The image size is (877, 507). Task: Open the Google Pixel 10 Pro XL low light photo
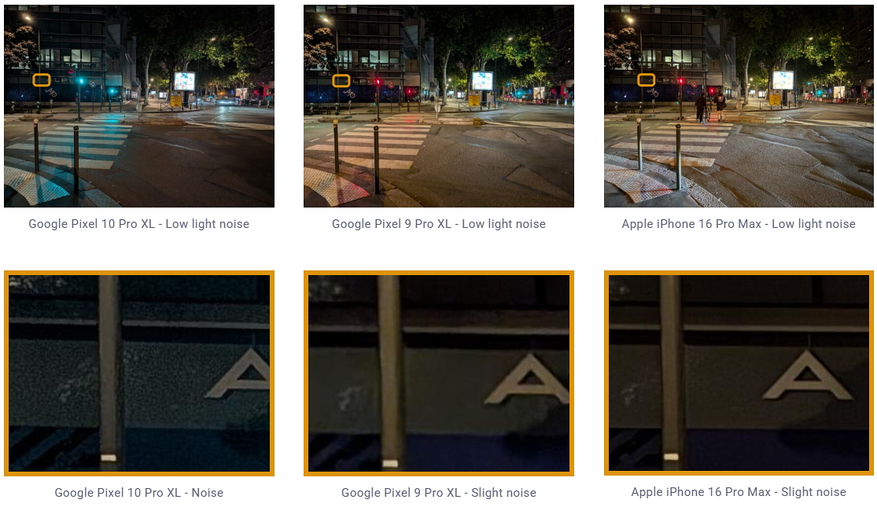coord(138,106)
